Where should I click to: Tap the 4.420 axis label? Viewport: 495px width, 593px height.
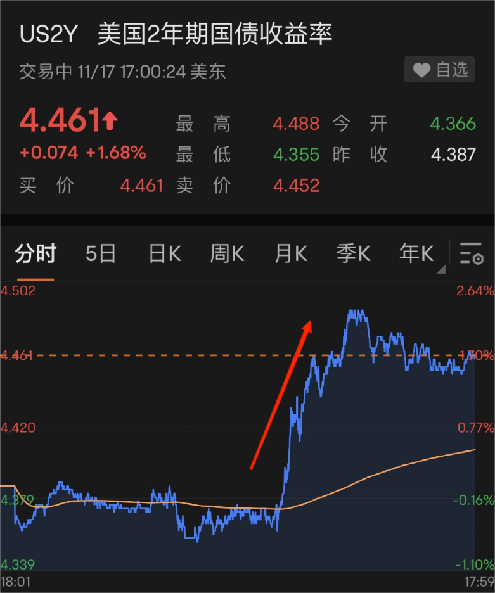coord(18,428)
